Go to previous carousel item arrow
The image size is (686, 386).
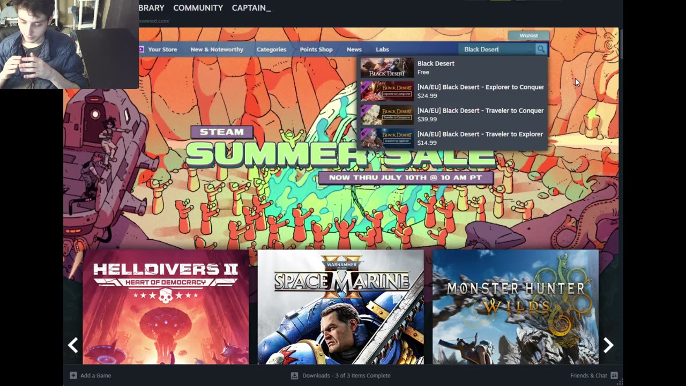[73, 345]
